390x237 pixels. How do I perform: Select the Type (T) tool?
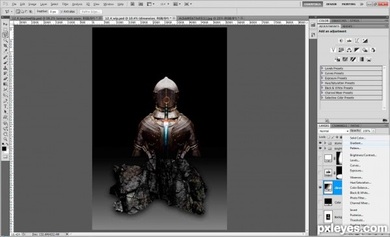5,106
